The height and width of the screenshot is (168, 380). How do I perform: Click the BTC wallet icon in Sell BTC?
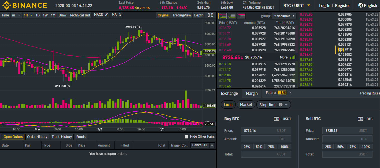pos(360,119)
